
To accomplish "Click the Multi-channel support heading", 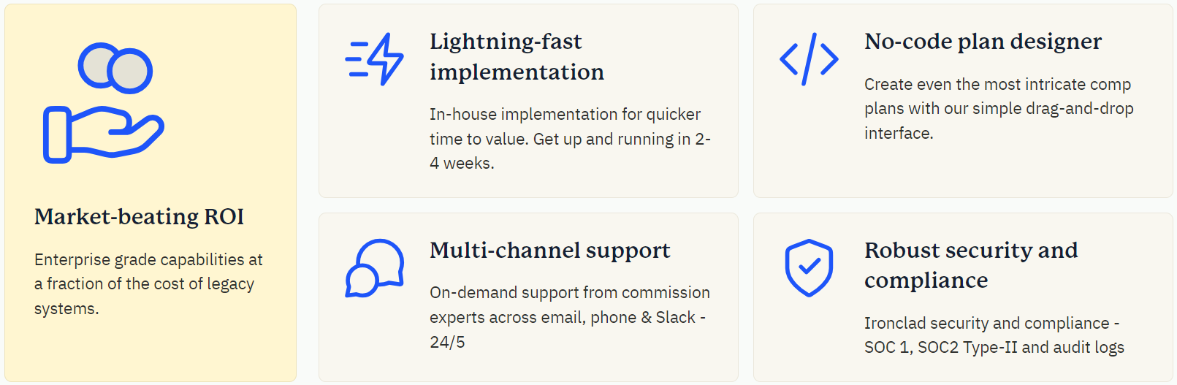I will (549, 251).
